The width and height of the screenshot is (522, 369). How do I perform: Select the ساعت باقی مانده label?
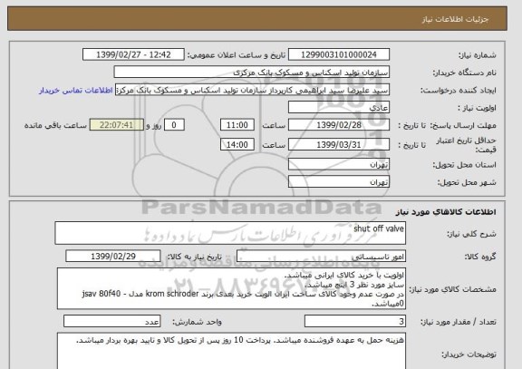55,125
